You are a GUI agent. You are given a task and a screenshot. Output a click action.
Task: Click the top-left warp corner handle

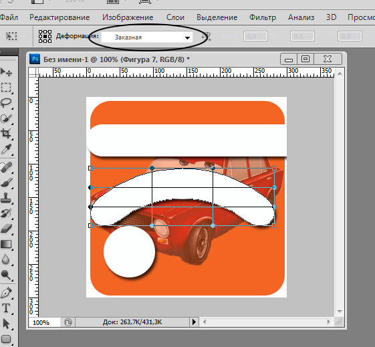(90, 168)
